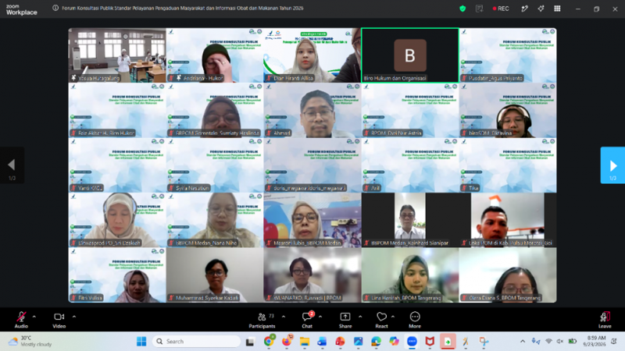Viewport: 625px width, 351px height.
Task: Click the Share screen button
Action: (345, 320)
